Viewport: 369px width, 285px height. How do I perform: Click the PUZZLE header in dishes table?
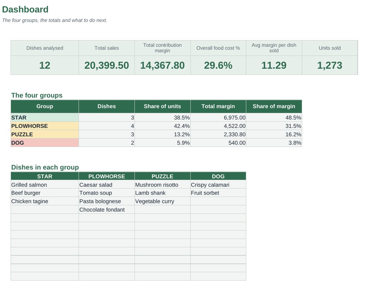pyautogui.click(x=162, y=176)
